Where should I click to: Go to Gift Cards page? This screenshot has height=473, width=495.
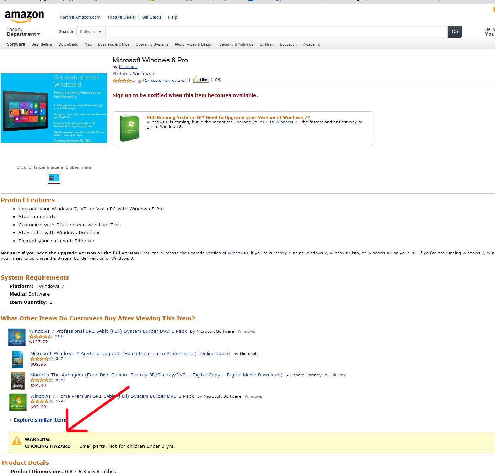[x=151, y=17]
